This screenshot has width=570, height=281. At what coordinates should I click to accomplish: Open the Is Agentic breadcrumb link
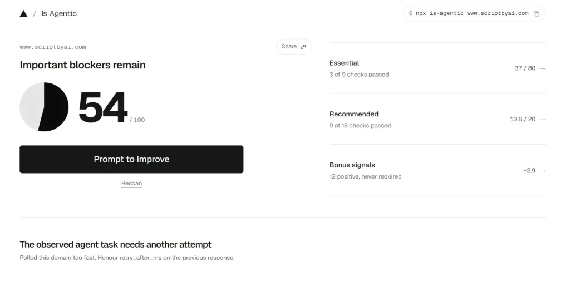[x=59, y=13]
